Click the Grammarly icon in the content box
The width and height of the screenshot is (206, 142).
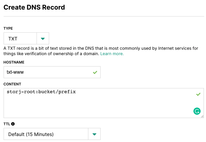(x=197, y=111)
